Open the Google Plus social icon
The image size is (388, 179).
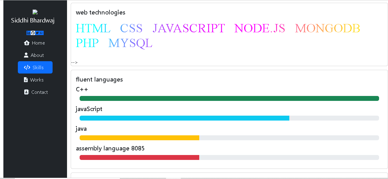[42, 33]
